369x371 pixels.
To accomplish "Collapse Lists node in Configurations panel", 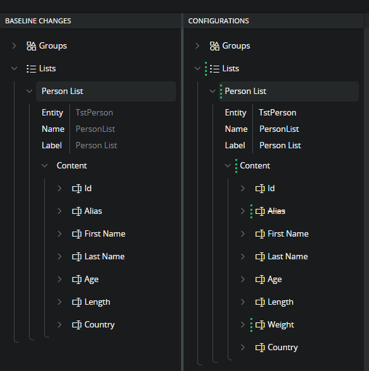I will [197, 69].
